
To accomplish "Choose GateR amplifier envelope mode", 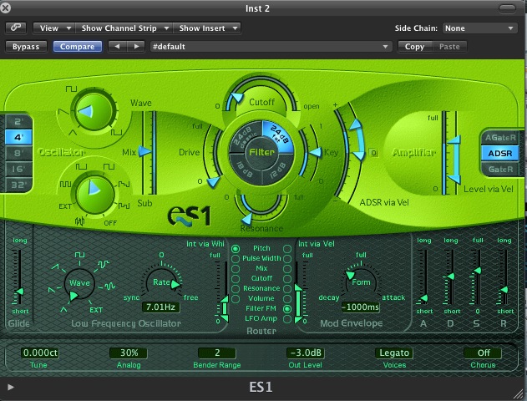I will pyautogui.click(x=500, y=169).
